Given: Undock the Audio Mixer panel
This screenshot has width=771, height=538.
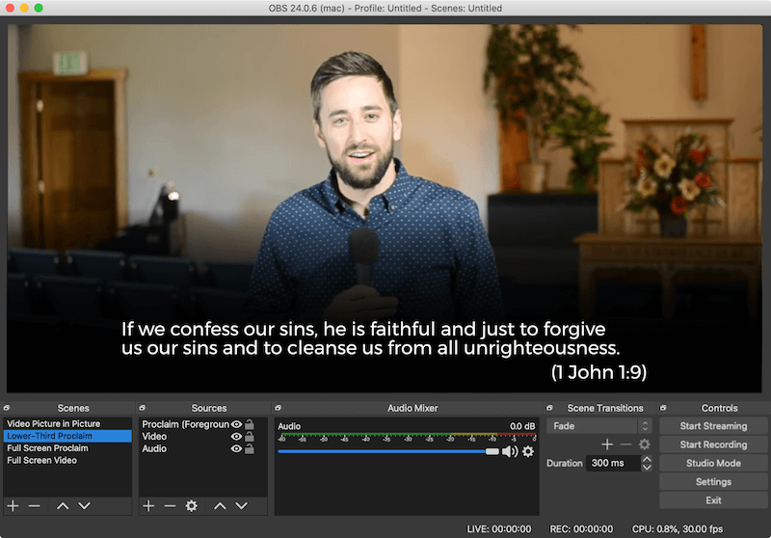Looking at the screenshot, I should point(278,408).
